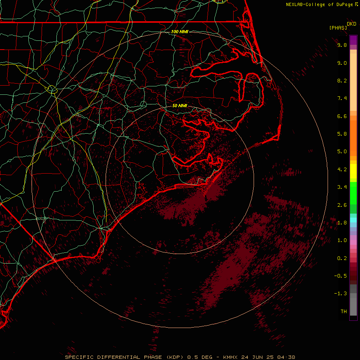Click the purple top segment of the color bar
The height and width of the screenshot is (360, 360).
[x=353, y=40]
